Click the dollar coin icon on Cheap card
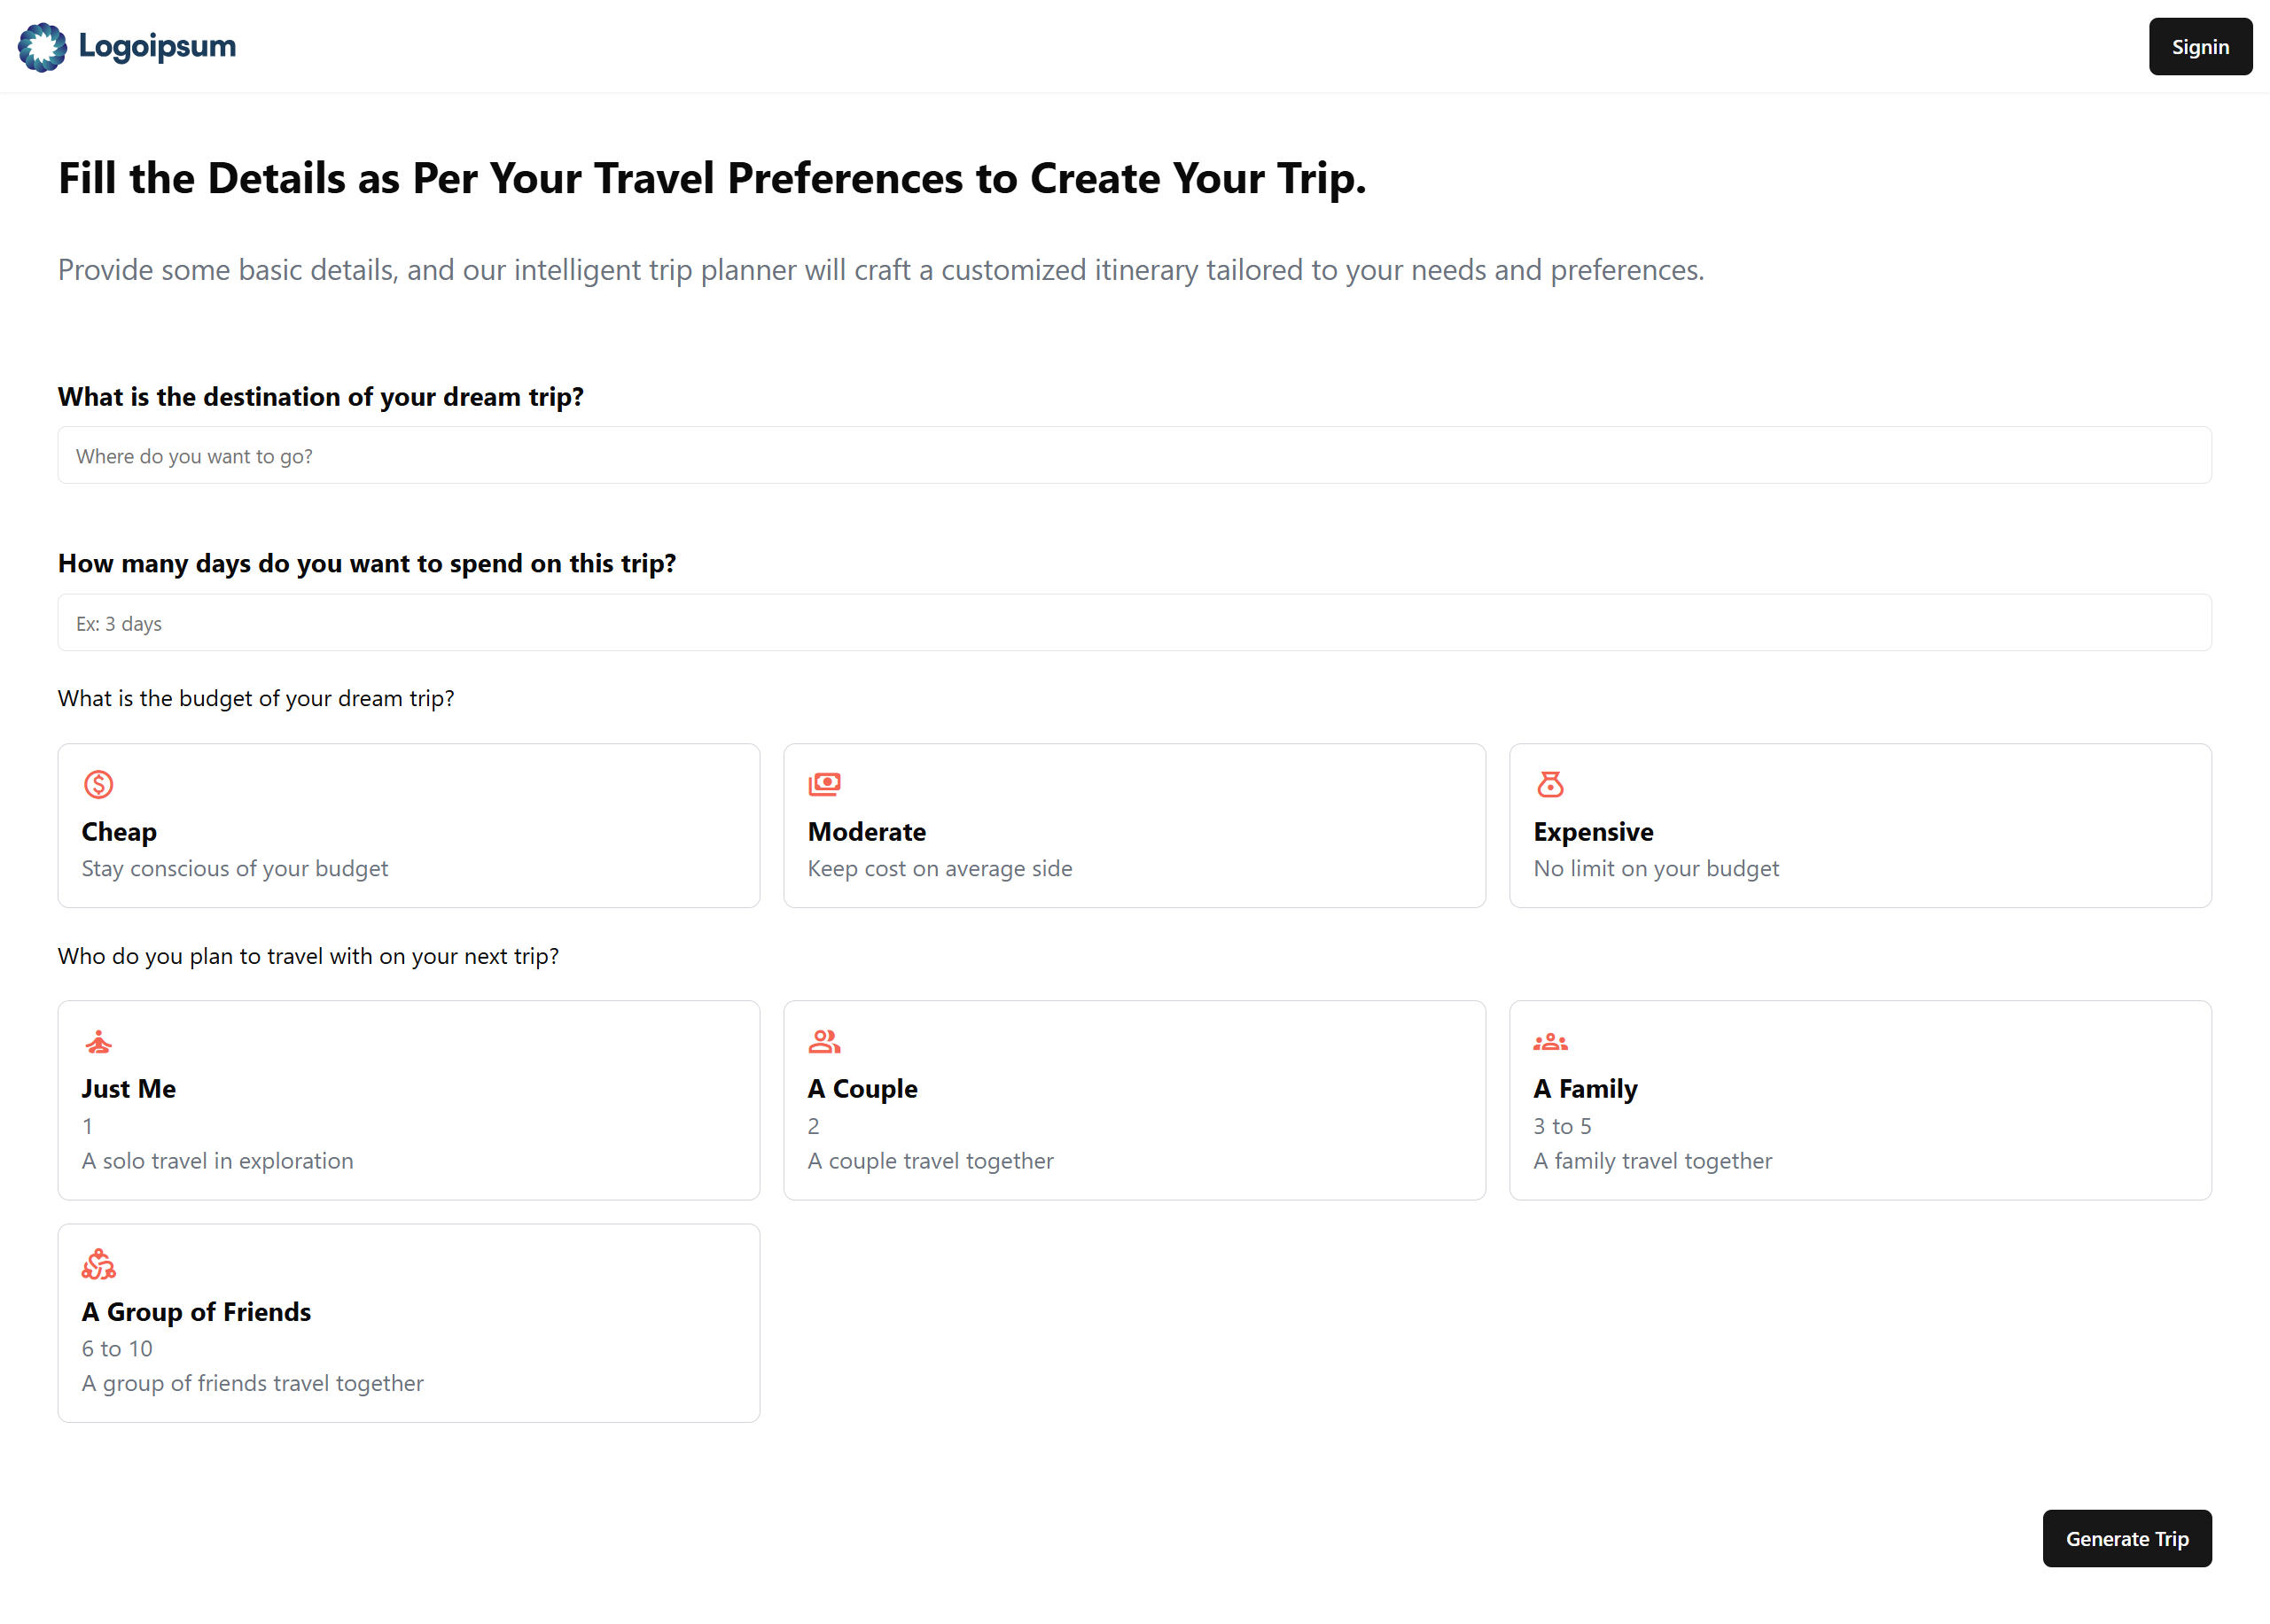 pyautogui.click(x=98, y=784)
